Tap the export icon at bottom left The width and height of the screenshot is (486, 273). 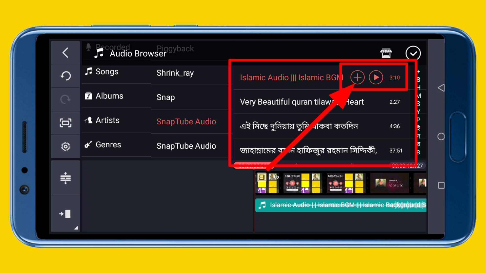[x=65, y=214]
